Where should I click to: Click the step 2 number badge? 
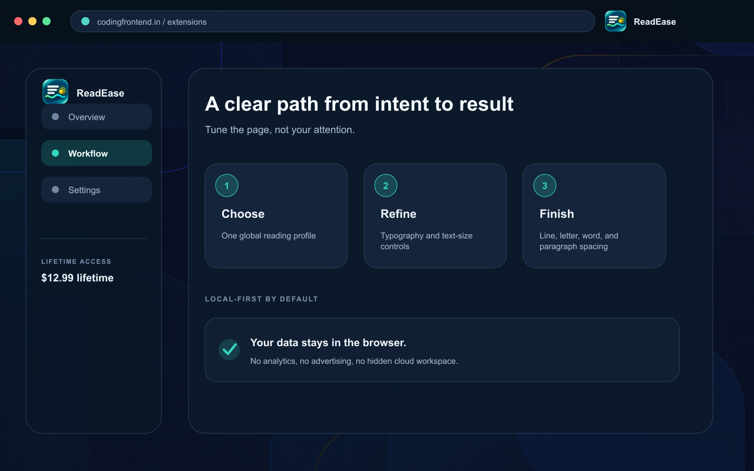[386, 185]
